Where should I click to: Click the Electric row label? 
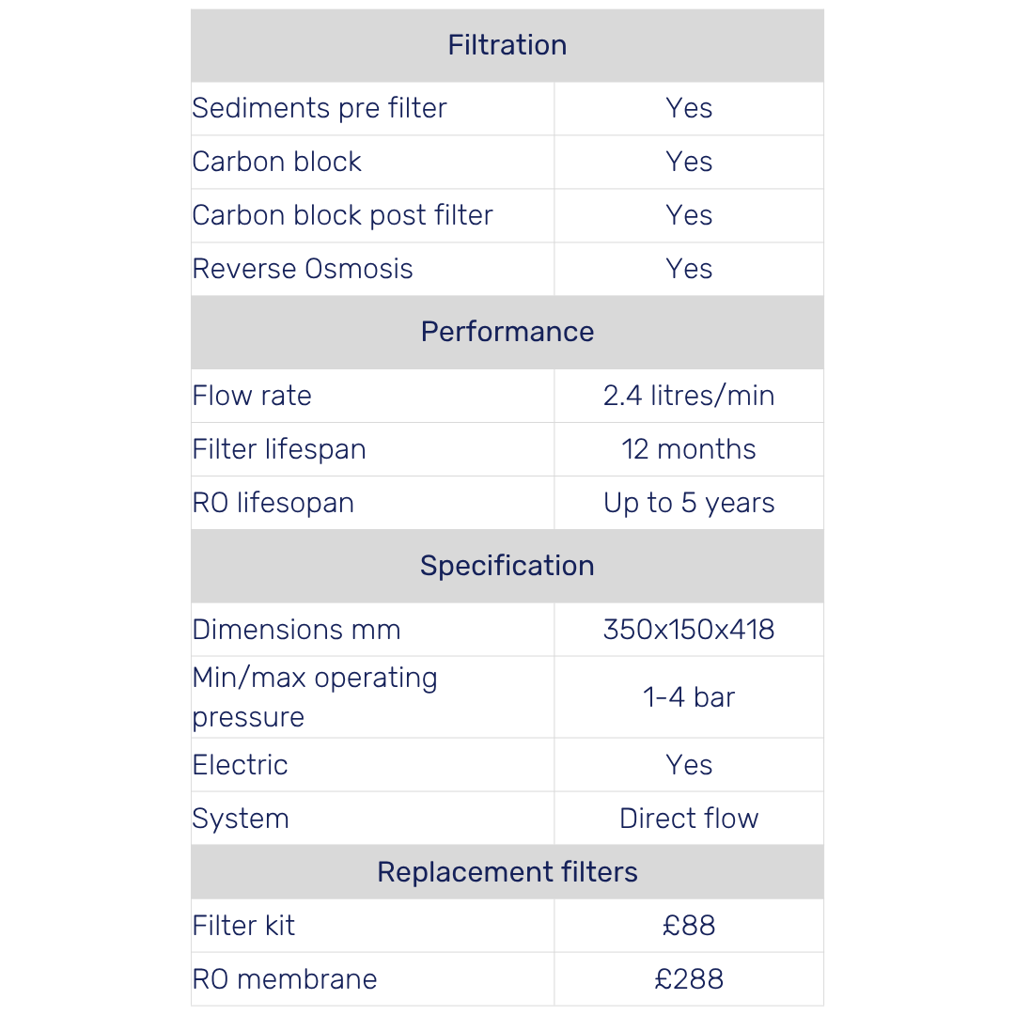click(240, 765)
